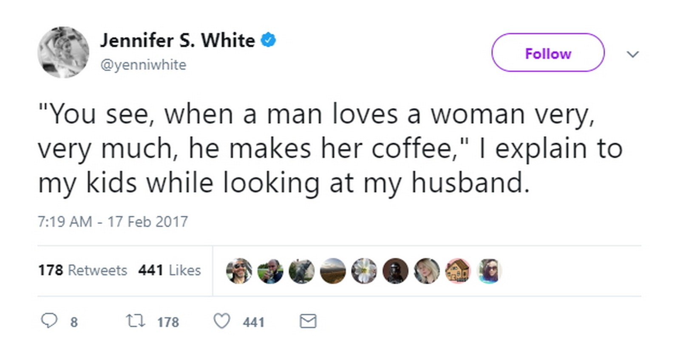Open Jennifer S. White's profile picture

[63, 53]
